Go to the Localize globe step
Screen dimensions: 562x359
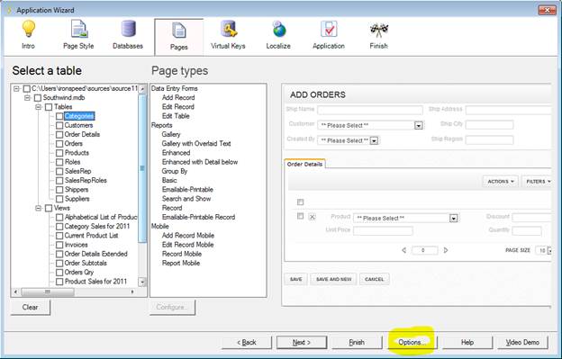pyautogui.click(x=278, y=35)
